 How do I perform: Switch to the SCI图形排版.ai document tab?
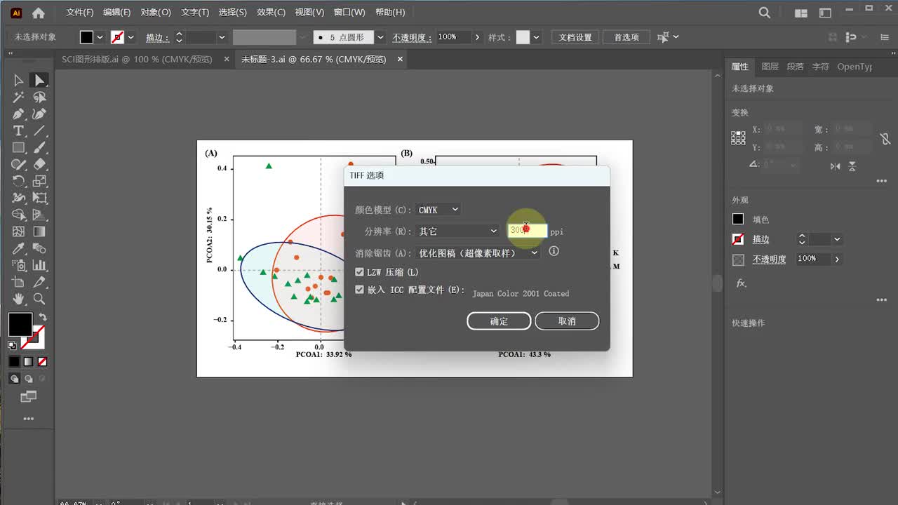point(136,60)
